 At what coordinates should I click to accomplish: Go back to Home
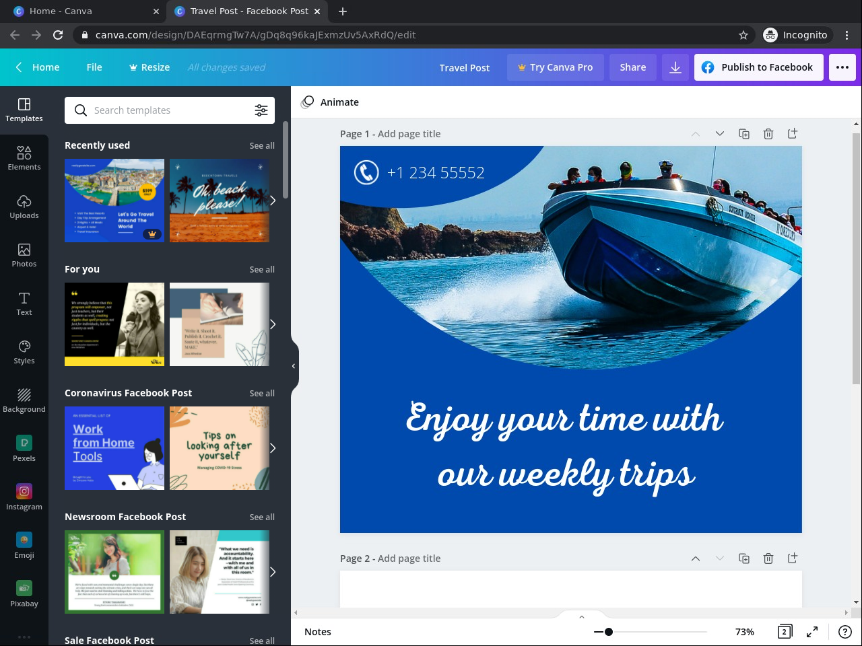pos(38,67)
